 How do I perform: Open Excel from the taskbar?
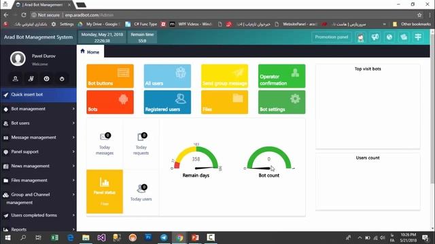(x=54, y=237)
